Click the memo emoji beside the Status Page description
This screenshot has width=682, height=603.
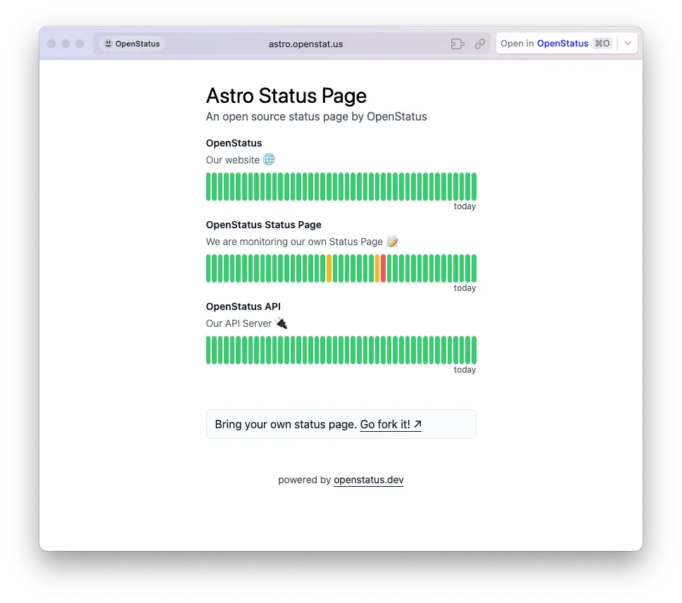pyautogui.click(x=392, y=241)
